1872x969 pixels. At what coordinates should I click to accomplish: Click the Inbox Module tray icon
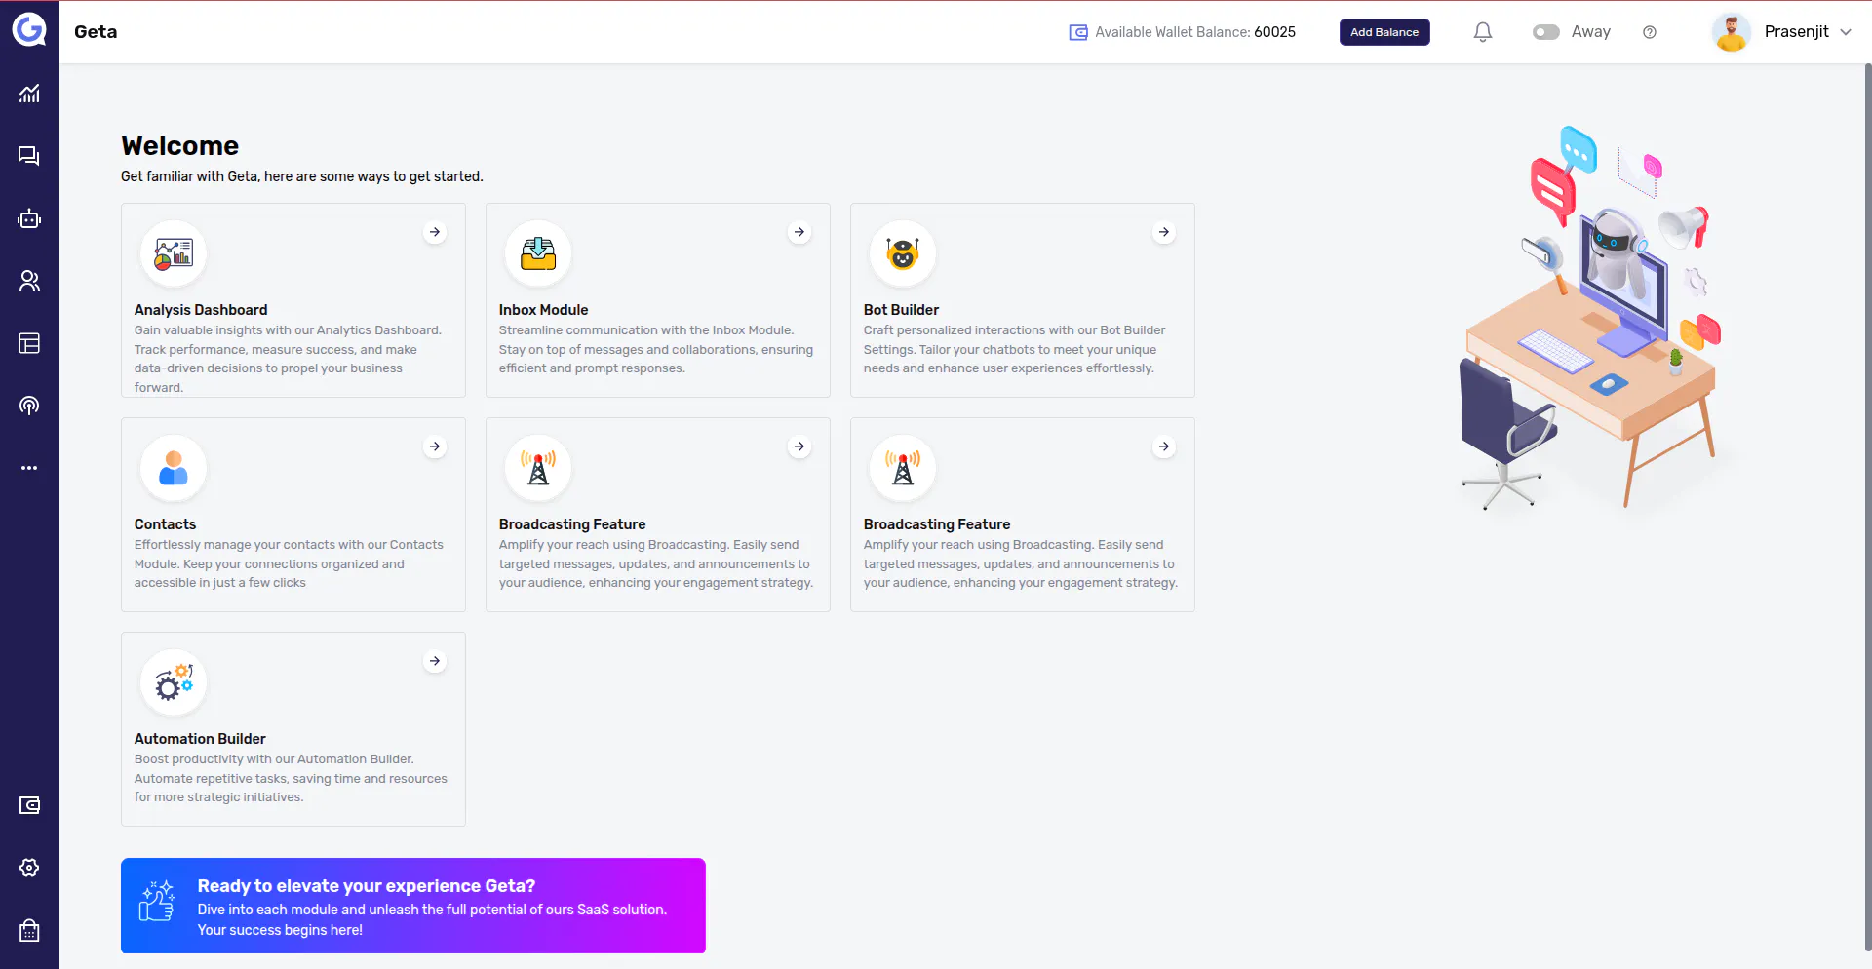(538, 253)
